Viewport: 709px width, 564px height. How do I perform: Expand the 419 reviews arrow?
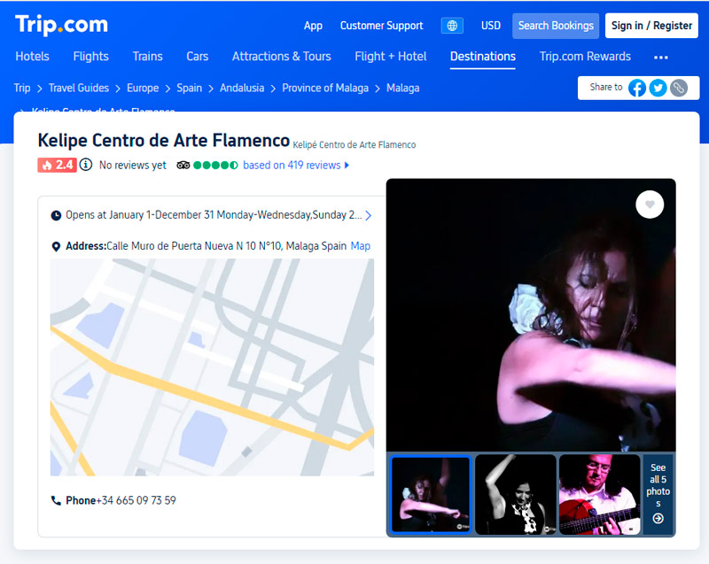(x=347, y=166)
